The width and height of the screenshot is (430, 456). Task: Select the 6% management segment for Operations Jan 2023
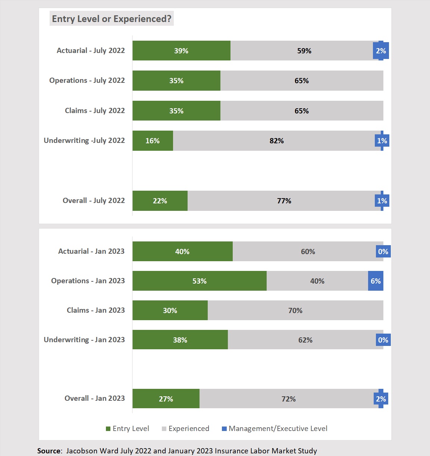click(x=376, y=281)
